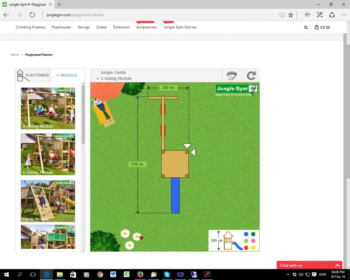Viewport: 350px width, 280px height.
Task: Switch to the PLAYTOWER tab
Action: 33,75
